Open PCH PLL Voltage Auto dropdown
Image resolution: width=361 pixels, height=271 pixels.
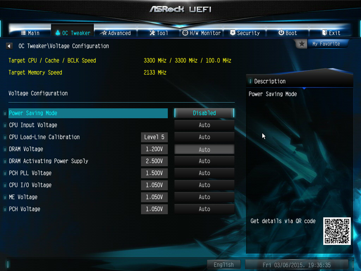pyautogui.click(x=204, y=173)
